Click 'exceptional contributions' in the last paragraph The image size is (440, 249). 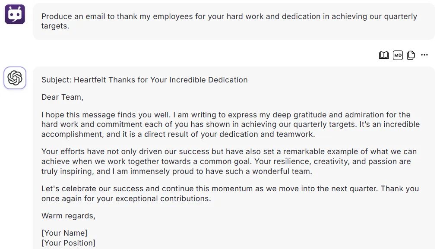(163, 199)
